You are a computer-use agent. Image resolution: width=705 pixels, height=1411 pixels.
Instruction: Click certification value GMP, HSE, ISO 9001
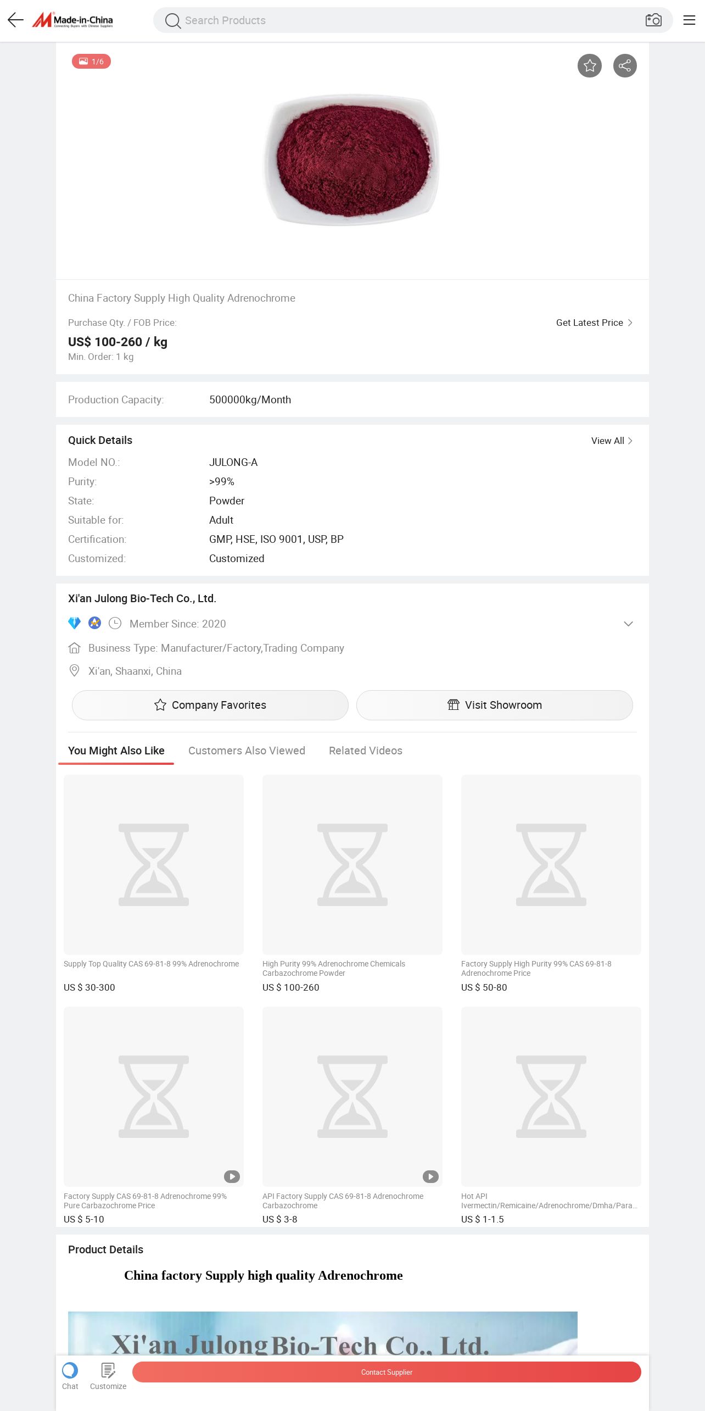point(276,539)
